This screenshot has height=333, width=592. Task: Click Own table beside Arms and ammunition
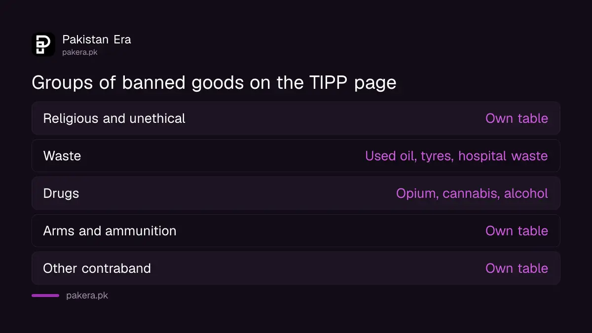(517, 231)
